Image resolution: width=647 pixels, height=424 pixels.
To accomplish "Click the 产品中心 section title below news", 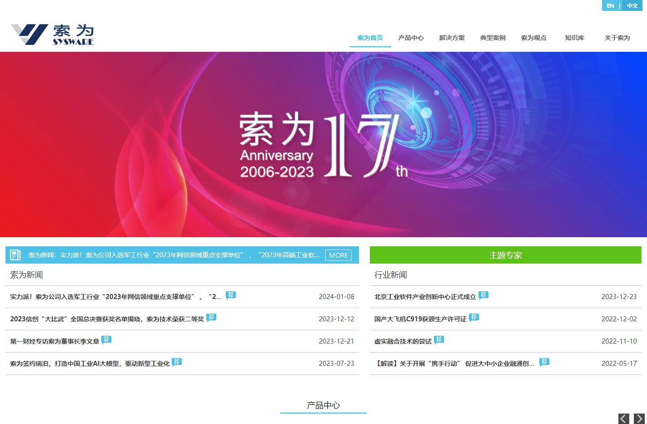I will pos(323,405).
